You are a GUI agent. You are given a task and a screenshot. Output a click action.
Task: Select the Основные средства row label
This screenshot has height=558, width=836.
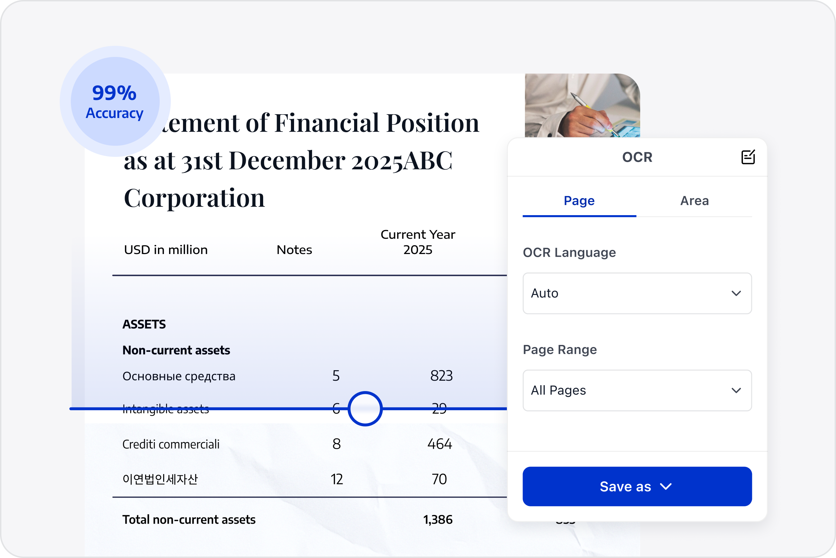click(179, 376)
